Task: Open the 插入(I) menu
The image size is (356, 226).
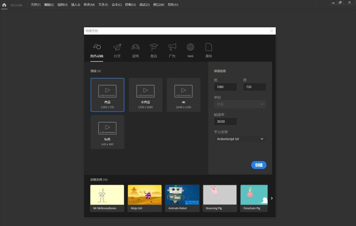Action: coord(76,5)
